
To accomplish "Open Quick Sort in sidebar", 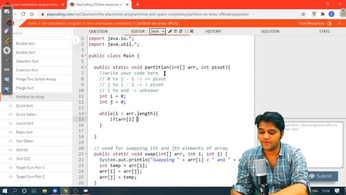I will tap(24, 106).
